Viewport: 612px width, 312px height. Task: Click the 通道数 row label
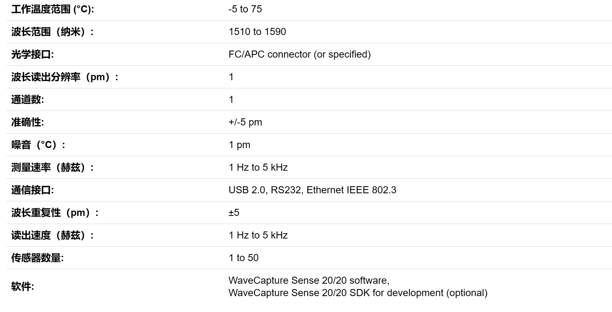click(x=28, y=100)
